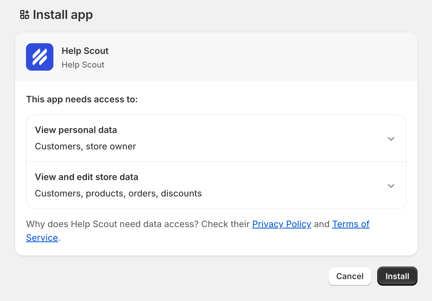
Task: Open the Privacy Policy link
Action: (282, 224)
